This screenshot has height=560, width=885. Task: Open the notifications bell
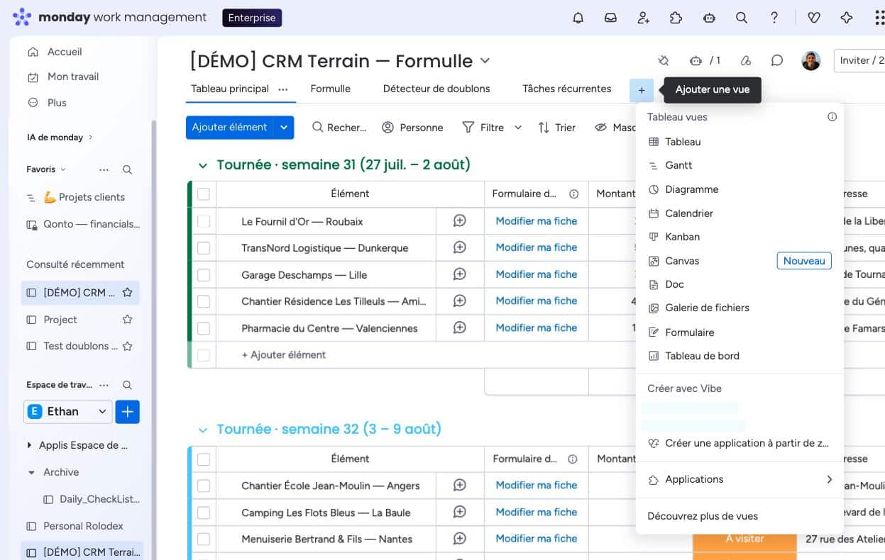coord(578,18)
